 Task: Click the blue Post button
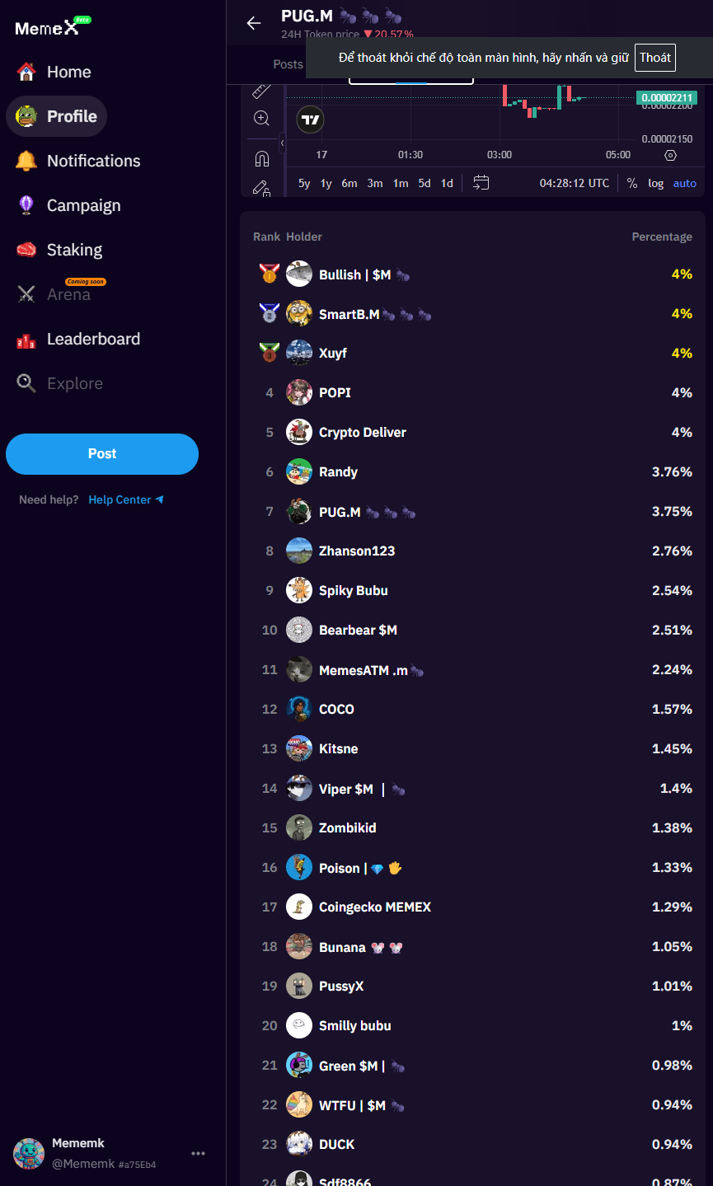[x=102, y=454]
